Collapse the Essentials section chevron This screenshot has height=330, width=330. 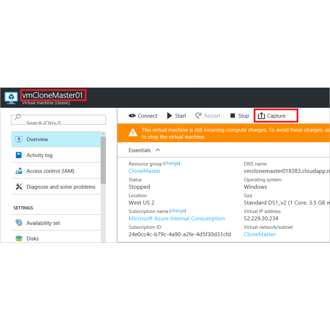pyautogui.click(x=158, y=150)
